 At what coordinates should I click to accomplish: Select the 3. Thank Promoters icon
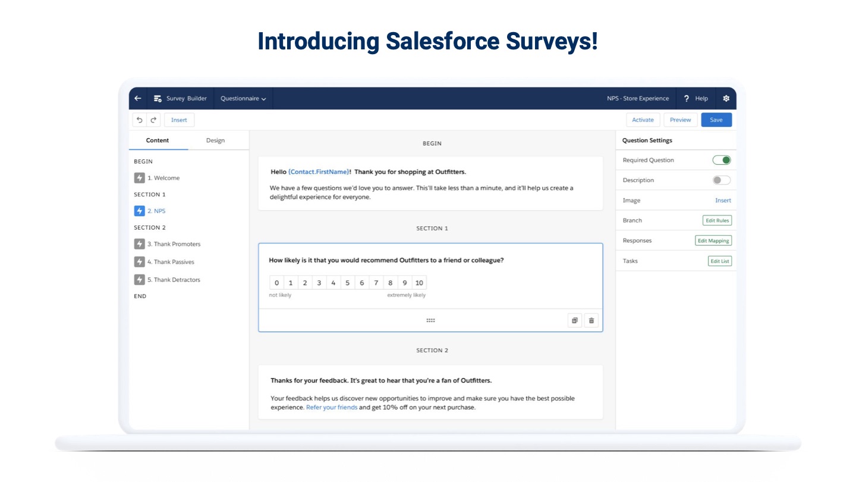(x=139, y=244)
